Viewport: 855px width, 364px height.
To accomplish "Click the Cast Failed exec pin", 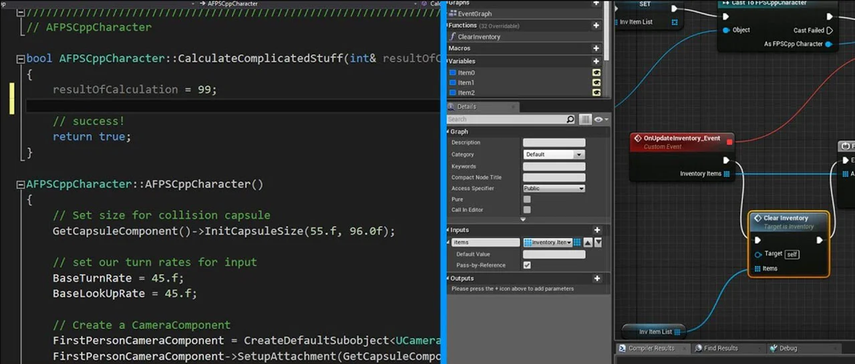I will click(830, 30).
